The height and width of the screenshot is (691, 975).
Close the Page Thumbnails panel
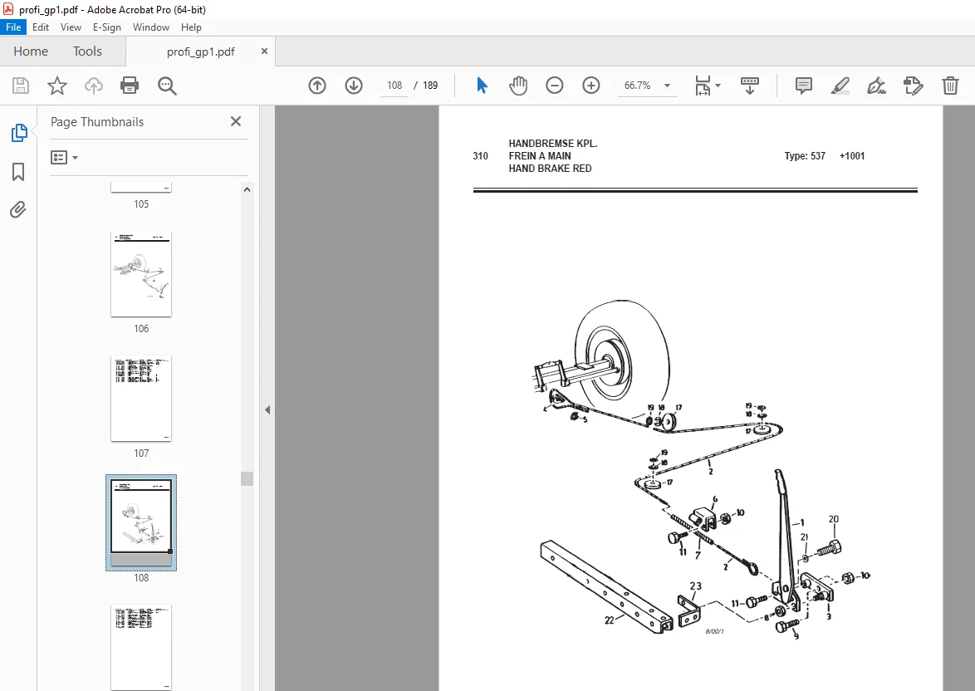(x=236, y=121)
